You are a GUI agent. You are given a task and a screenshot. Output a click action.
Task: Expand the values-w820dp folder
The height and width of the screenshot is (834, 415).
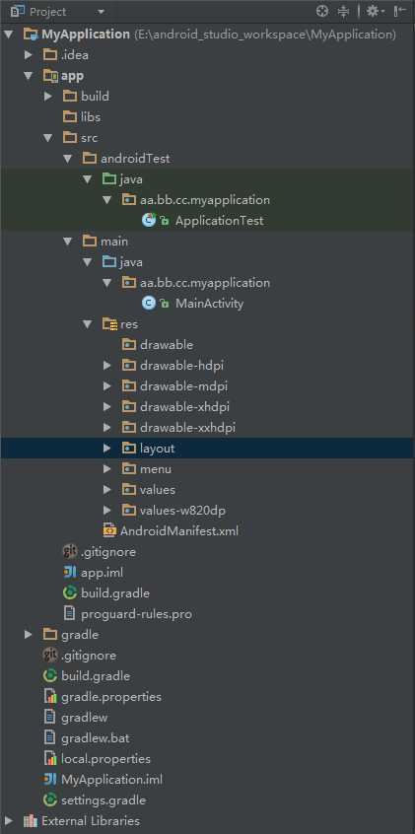click(x=106, y=511)
